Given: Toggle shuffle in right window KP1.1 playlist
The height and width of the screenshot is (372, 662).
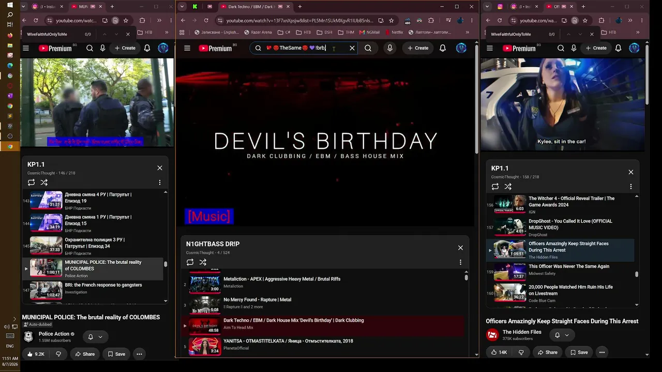Looking at the screenshot, I should click(508, 187).
